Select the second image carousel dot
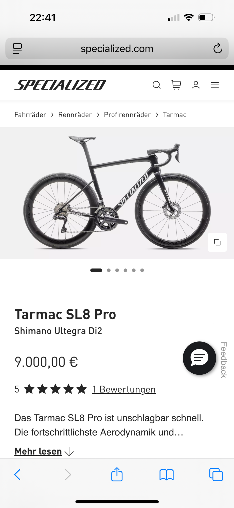234x508 pixels. [109, 270]
